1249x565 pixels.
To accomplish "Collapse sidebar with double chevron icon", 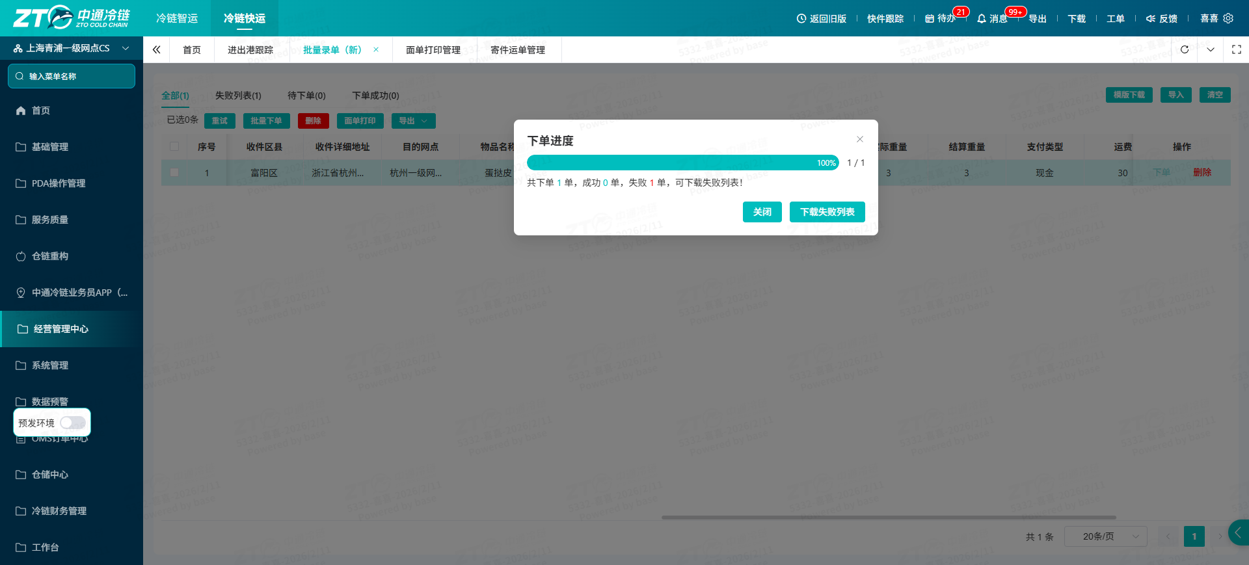I will pyautogui.click(x=156, y=49).
